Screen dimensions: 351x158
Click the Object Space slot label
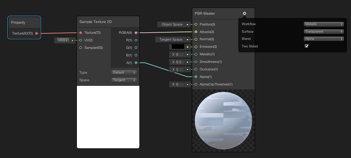coord(172,24)
